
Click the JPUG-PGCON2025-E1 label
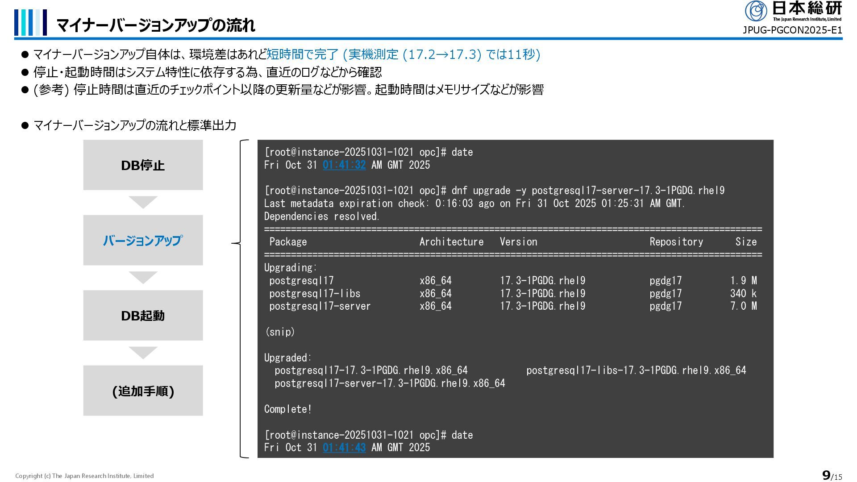792,30
